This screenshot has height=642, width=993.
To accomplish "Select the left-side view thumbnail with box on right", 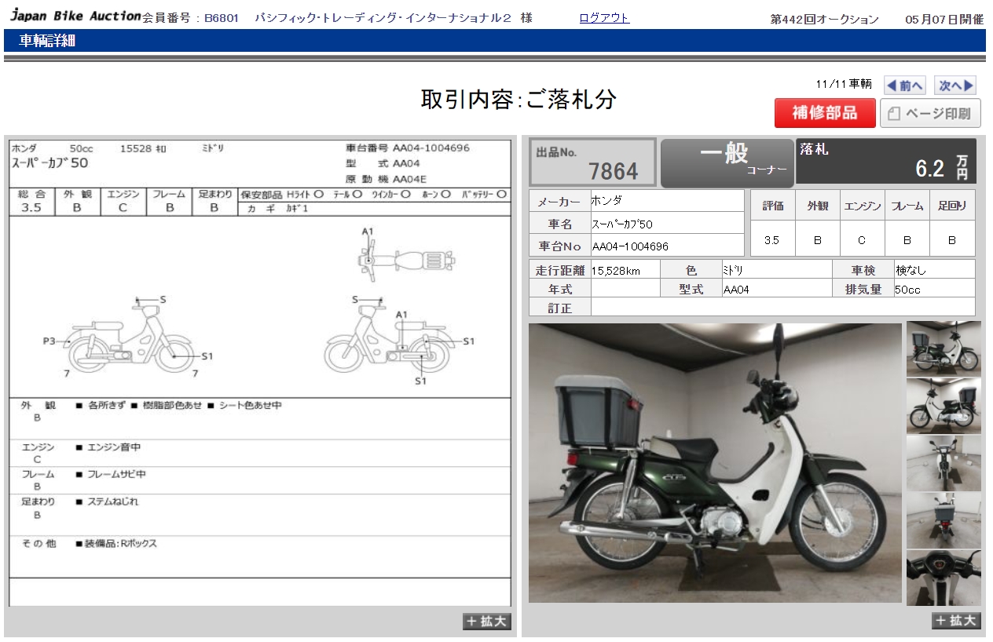I will pos(944,406).
